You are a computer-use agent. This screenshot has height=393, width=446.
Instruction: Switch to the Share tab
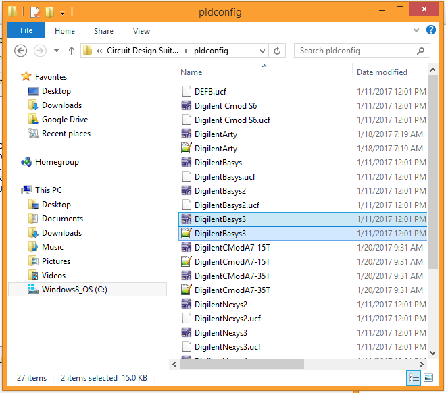(x=103, y=31)
